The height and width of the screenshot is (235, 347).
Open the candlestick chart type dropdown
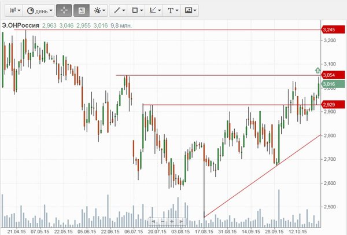13,10
